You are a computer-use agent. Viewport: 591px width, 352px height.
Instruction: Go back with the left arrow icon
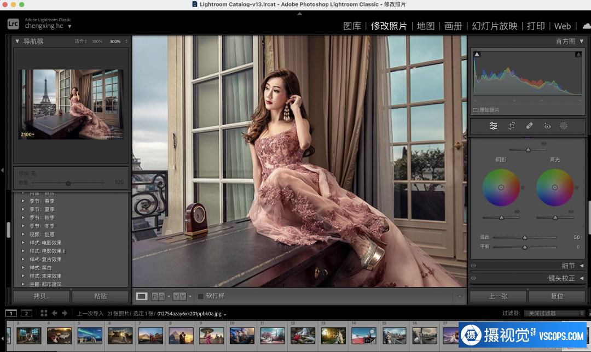pyautogui.click(x=55, y=313)
